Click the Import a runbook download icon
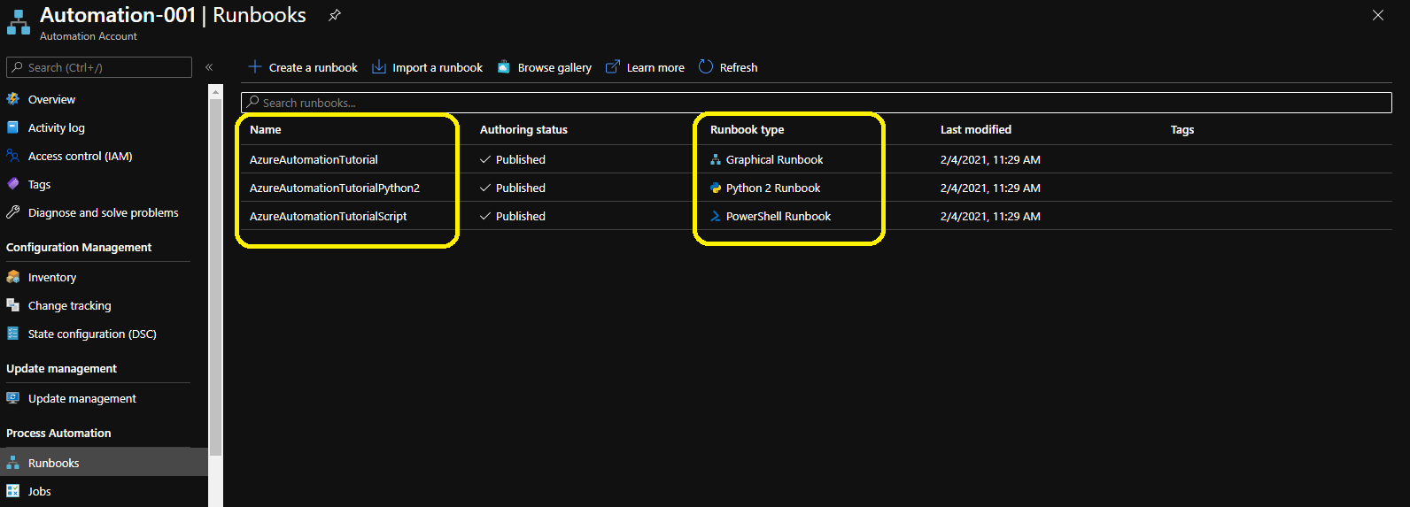 coord(378,67)
